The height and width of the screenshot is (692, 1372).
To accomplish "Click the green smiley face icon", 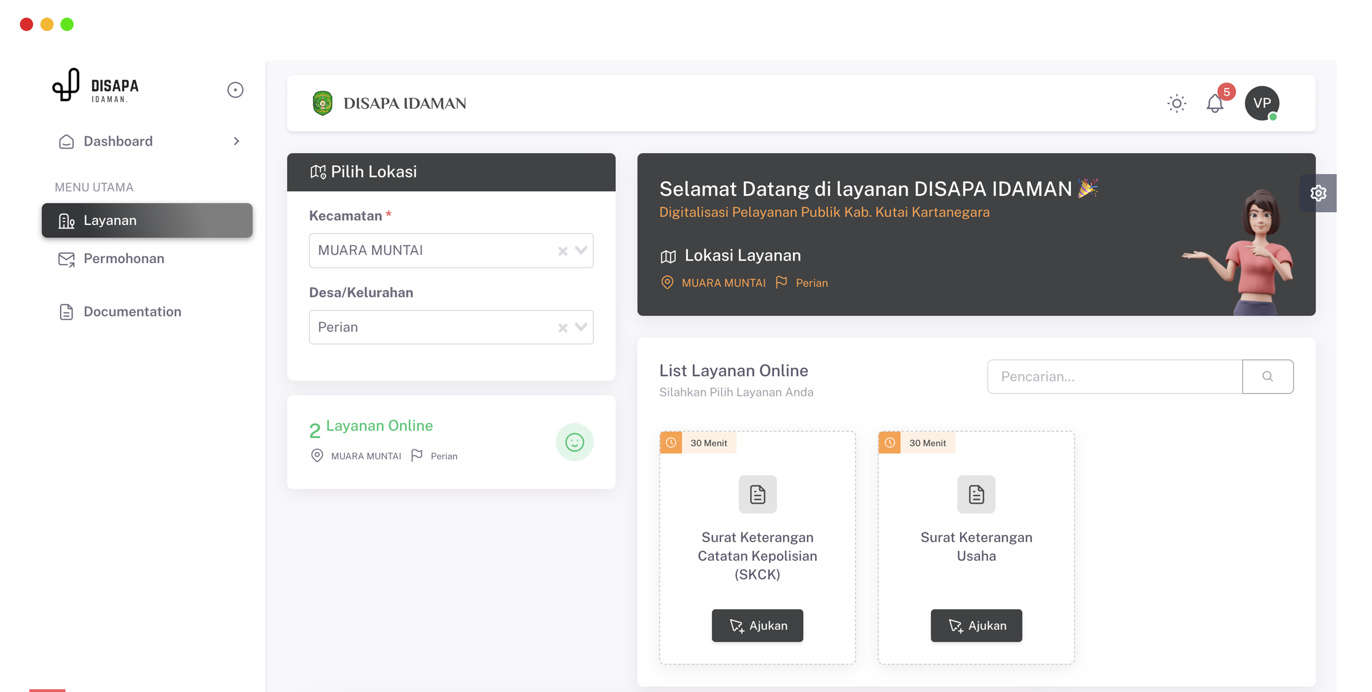I will pyautogui.click(x=574, y=442).
